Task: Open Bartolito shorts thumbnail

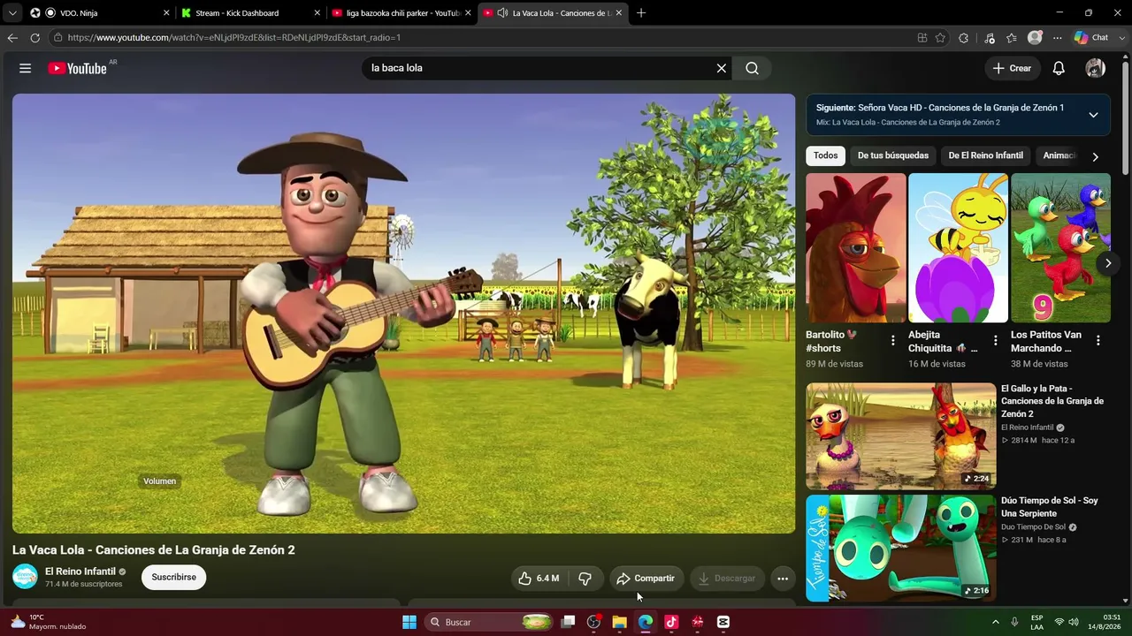Action: pyautogui.click(x=856, y=248)
